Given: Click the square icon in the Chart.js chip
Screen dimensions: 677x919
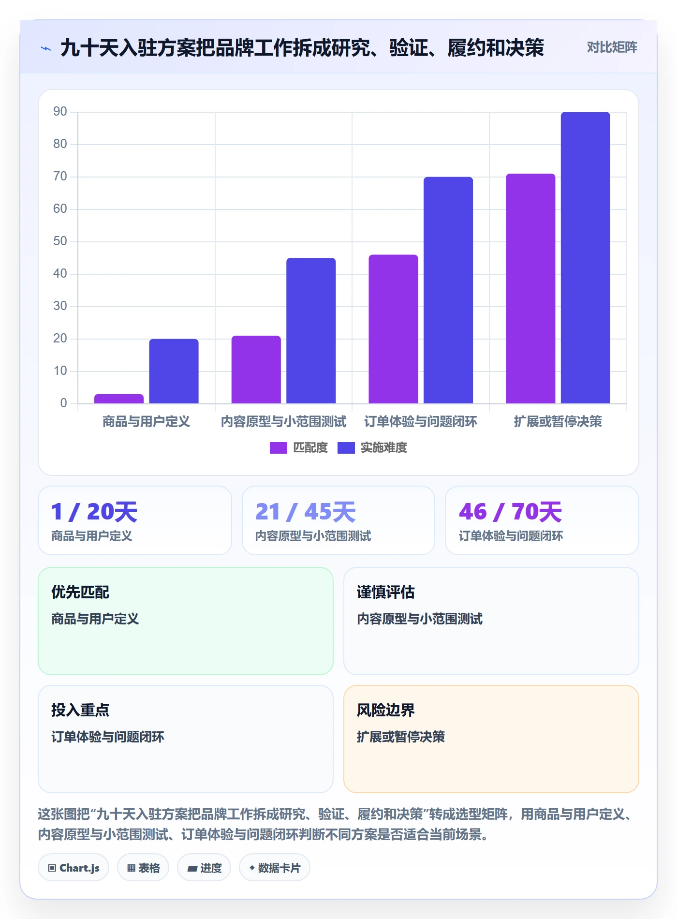Looking at the screenshot, I should pyautogui.click(x=52, y=868).
